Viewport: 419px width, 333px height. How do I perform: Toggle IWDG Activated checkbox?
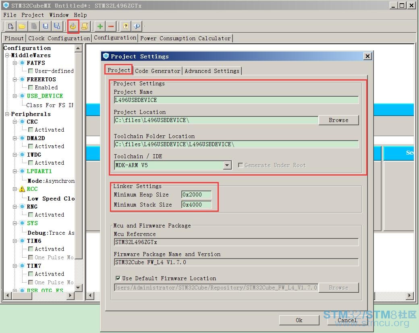[x=31, y=163]
